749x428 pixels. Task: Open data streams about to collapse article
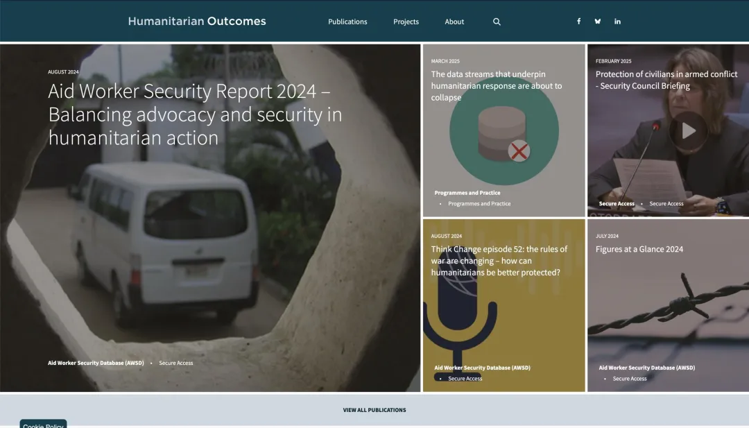tap(497, 85)
